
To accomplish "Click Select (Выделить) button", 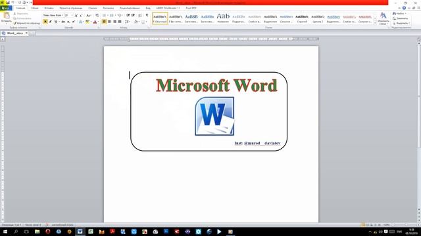I will click(x=401, y=24).
